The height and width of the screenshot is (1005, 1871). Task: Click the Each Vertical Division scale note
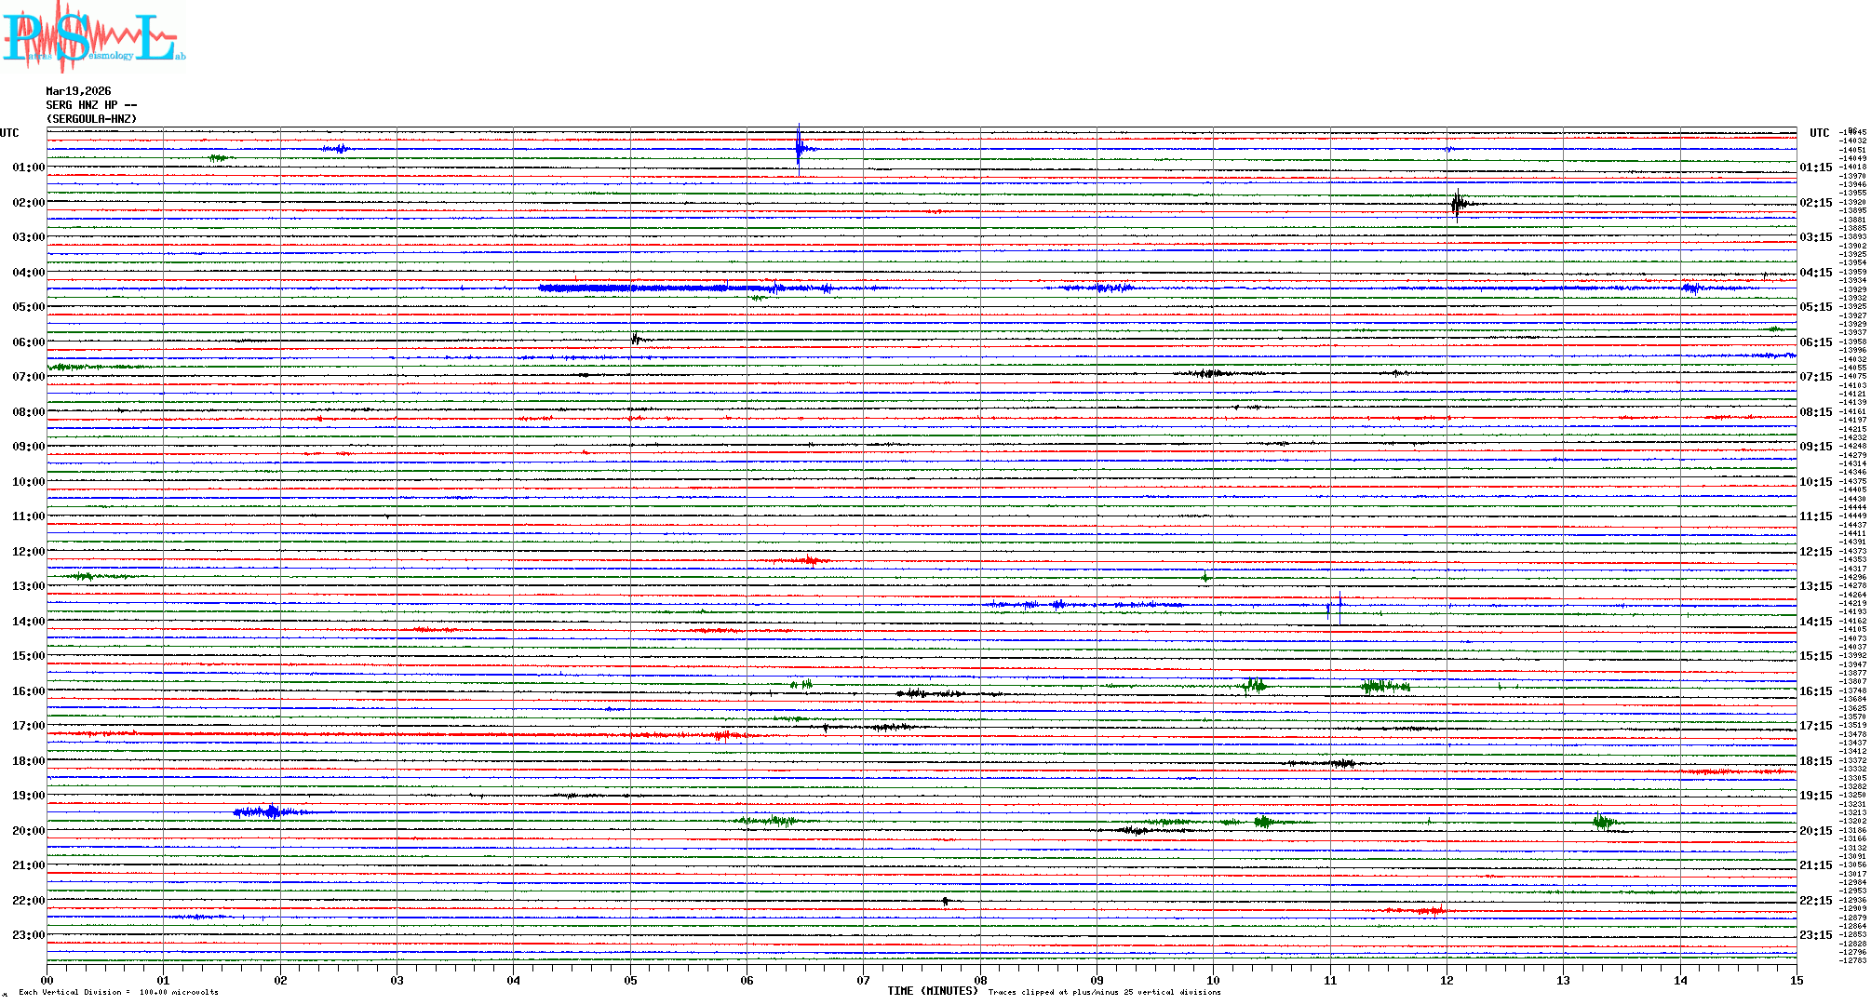[x=118, y=992]
